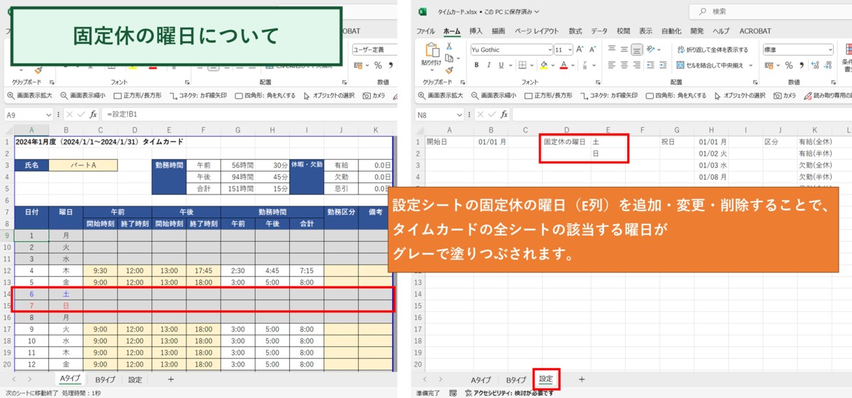Select the データ ribbon tab
Screen dimensions: 852x398
(599, 31)
